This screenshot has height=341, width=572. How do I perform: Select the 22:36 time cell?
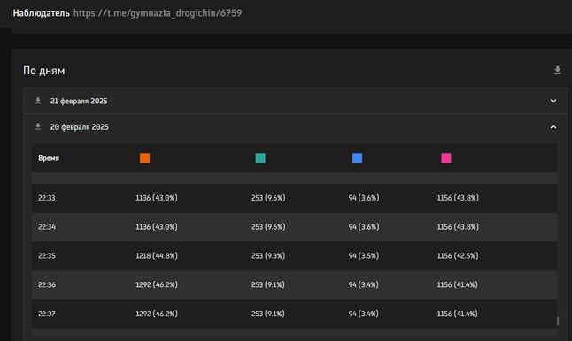point(47,284)
